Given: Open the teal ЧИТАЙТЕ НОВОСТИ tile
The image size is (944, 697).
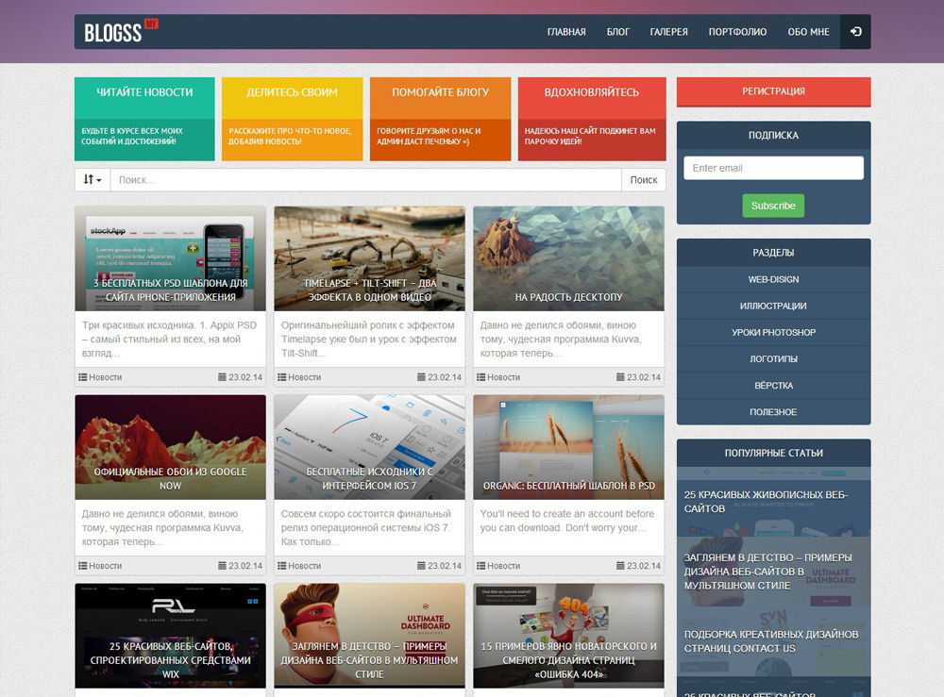Looking at the screenshot, I should [x=144, y=119].
